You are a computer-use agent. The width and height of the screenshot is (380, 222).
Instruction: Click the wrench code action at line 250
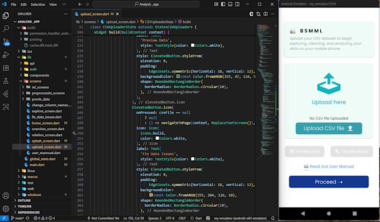coord(74,133)
